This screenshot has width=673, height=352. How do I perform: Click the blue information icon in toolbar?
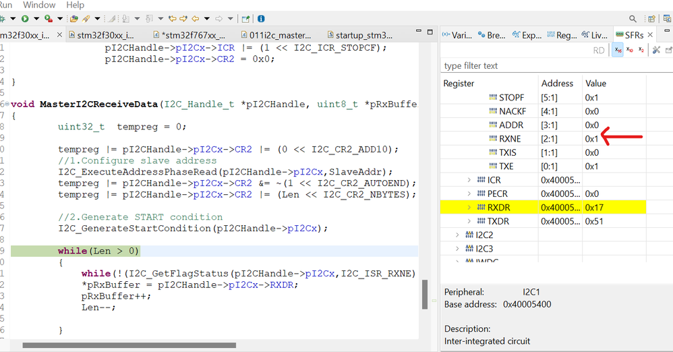coord(261,18)
